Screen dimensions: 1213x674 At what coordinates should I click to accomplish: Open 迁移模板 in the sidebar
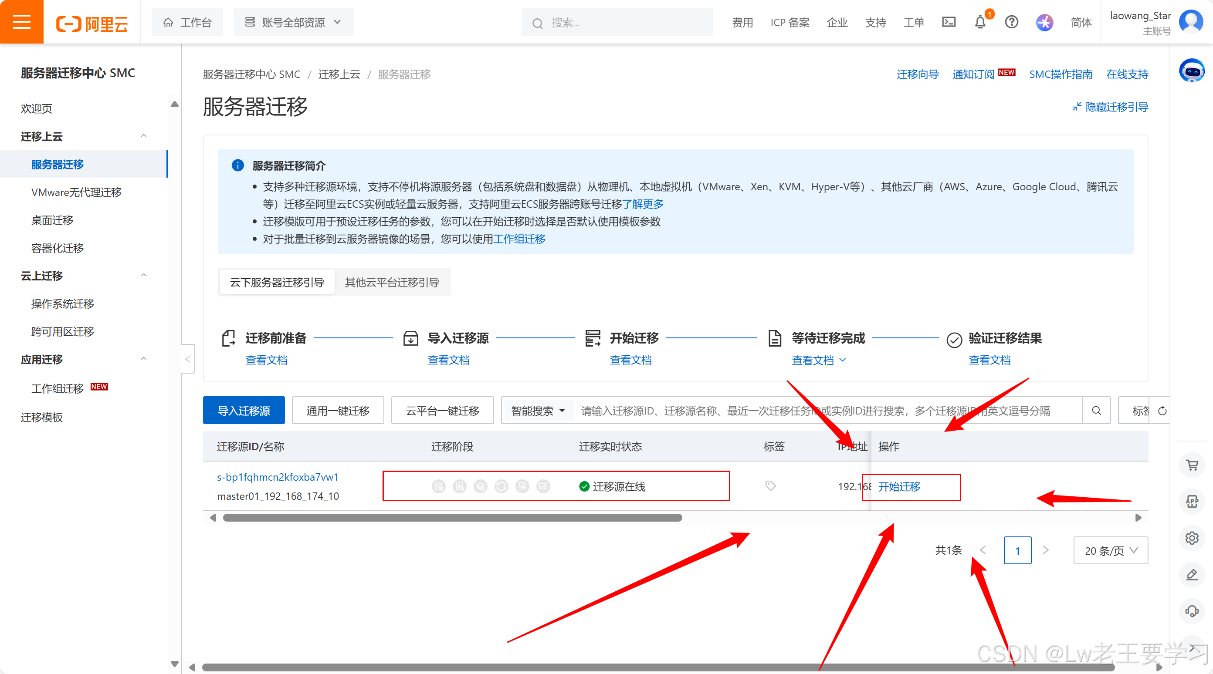(41, 417)
